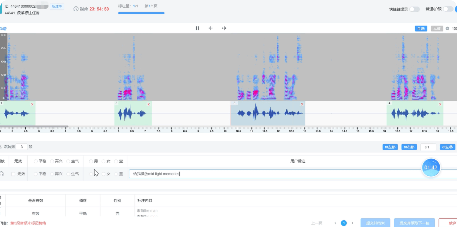
Task: Remove segment 4 with its X icon
Action: click(x=440, y=104)
